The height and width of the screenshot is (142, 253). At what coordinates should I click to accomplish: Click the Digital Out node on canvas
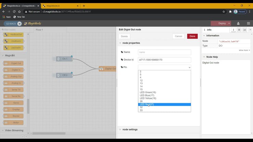pyautogui.click(x=107, y=69)
